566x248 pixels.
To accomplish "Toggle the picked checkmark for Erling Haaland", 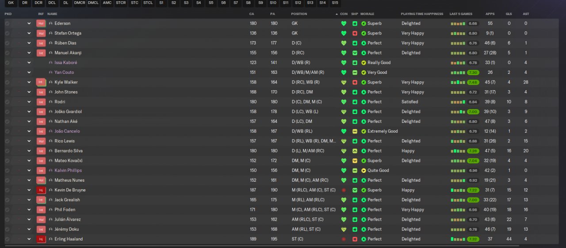I will click(7, 239).
